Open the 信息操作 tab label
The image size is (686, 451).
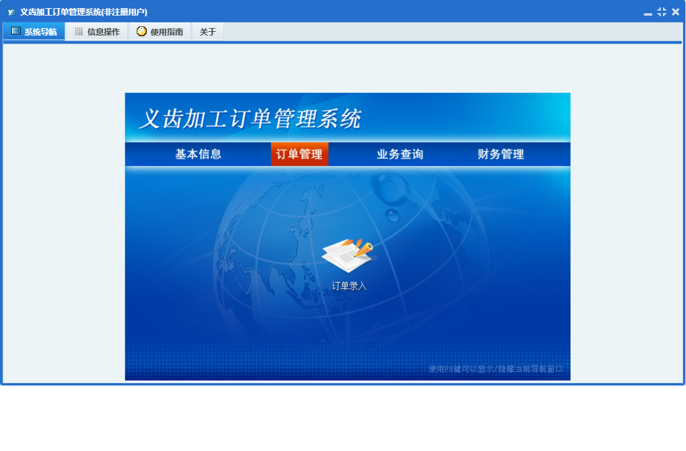(104, 32)
